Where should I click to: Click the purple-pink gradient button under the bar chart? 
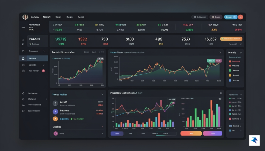(212, 133)
